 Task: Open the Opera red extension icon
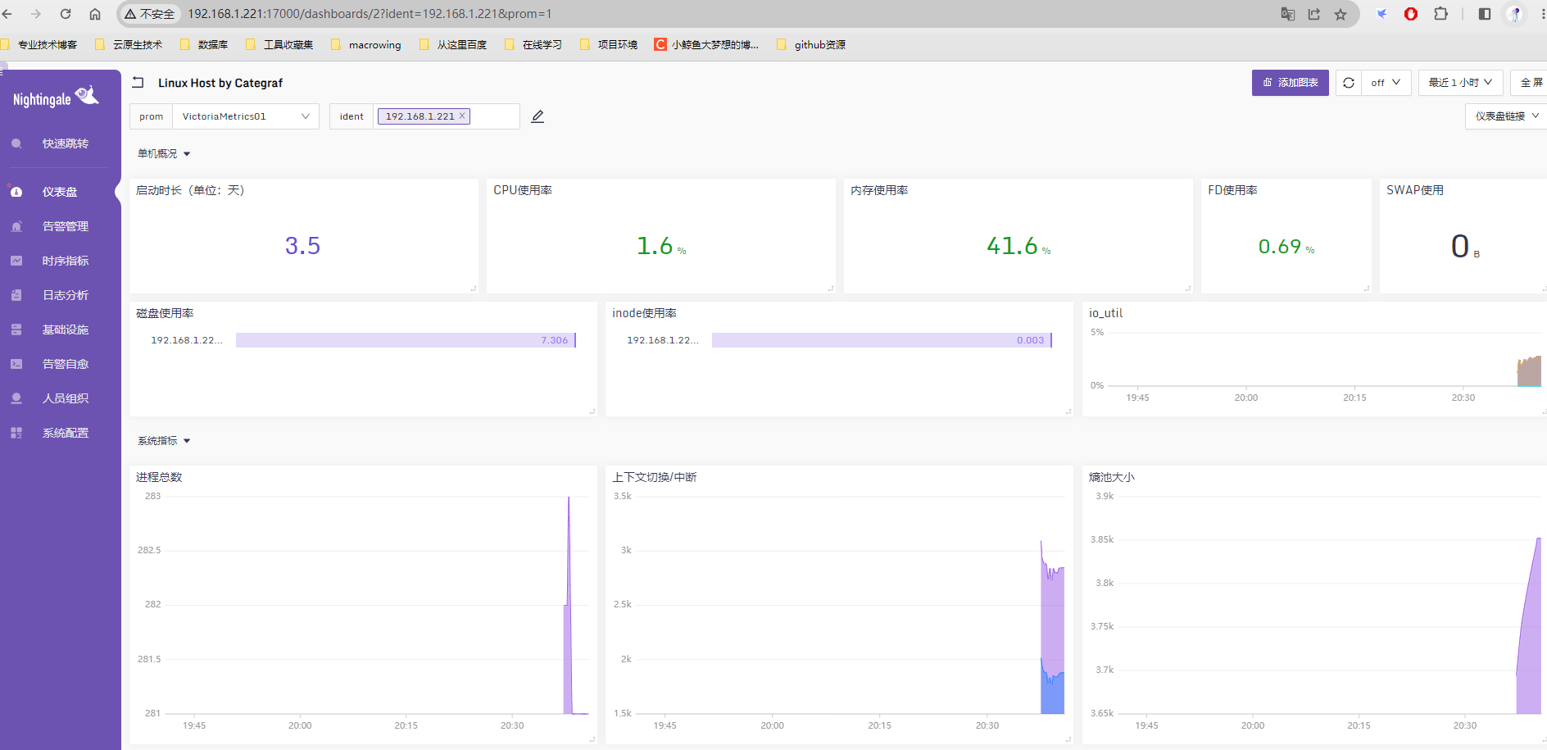click(1411, 14)
